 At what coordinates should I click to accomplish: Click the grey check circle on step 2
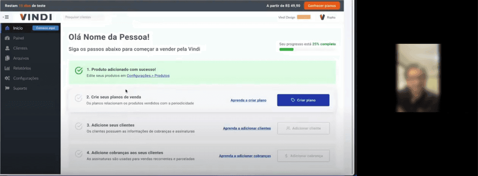[x=79, y=98]
